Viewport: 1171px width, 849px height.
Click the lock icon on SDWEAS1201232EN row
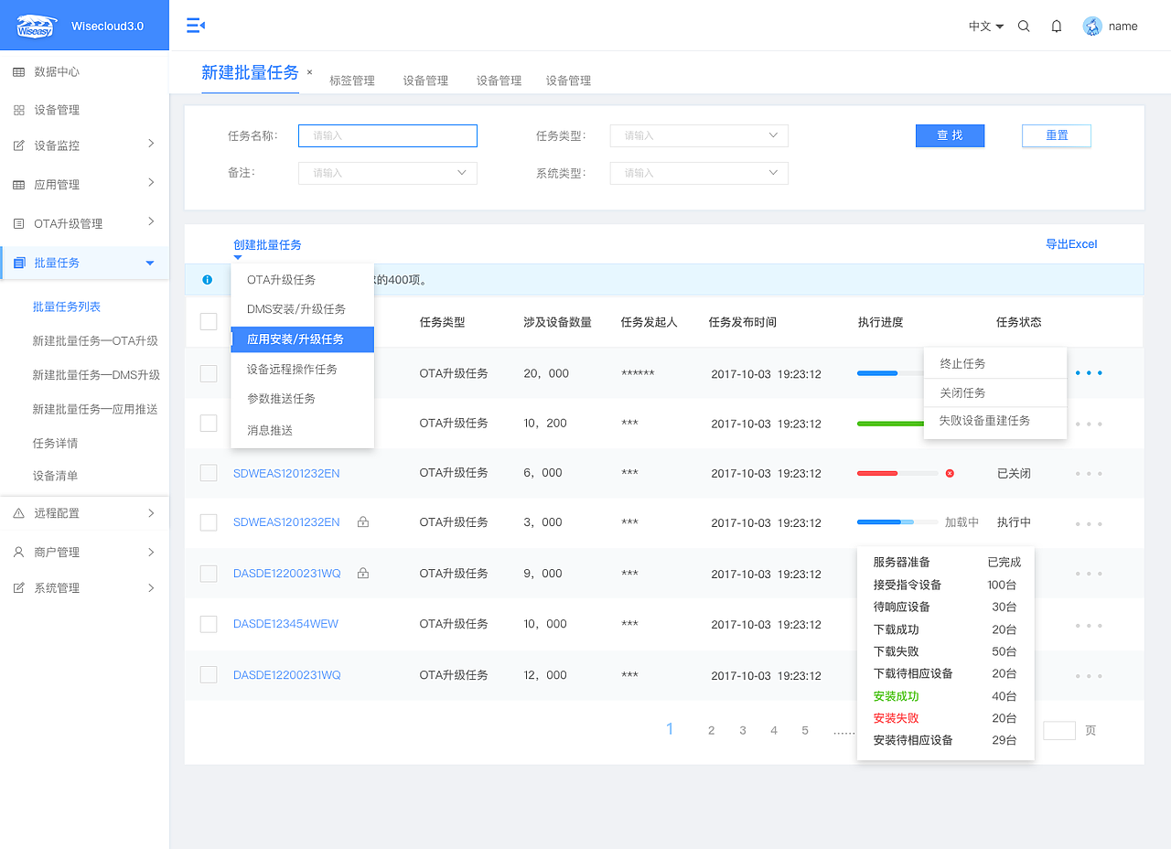point(362,521)
